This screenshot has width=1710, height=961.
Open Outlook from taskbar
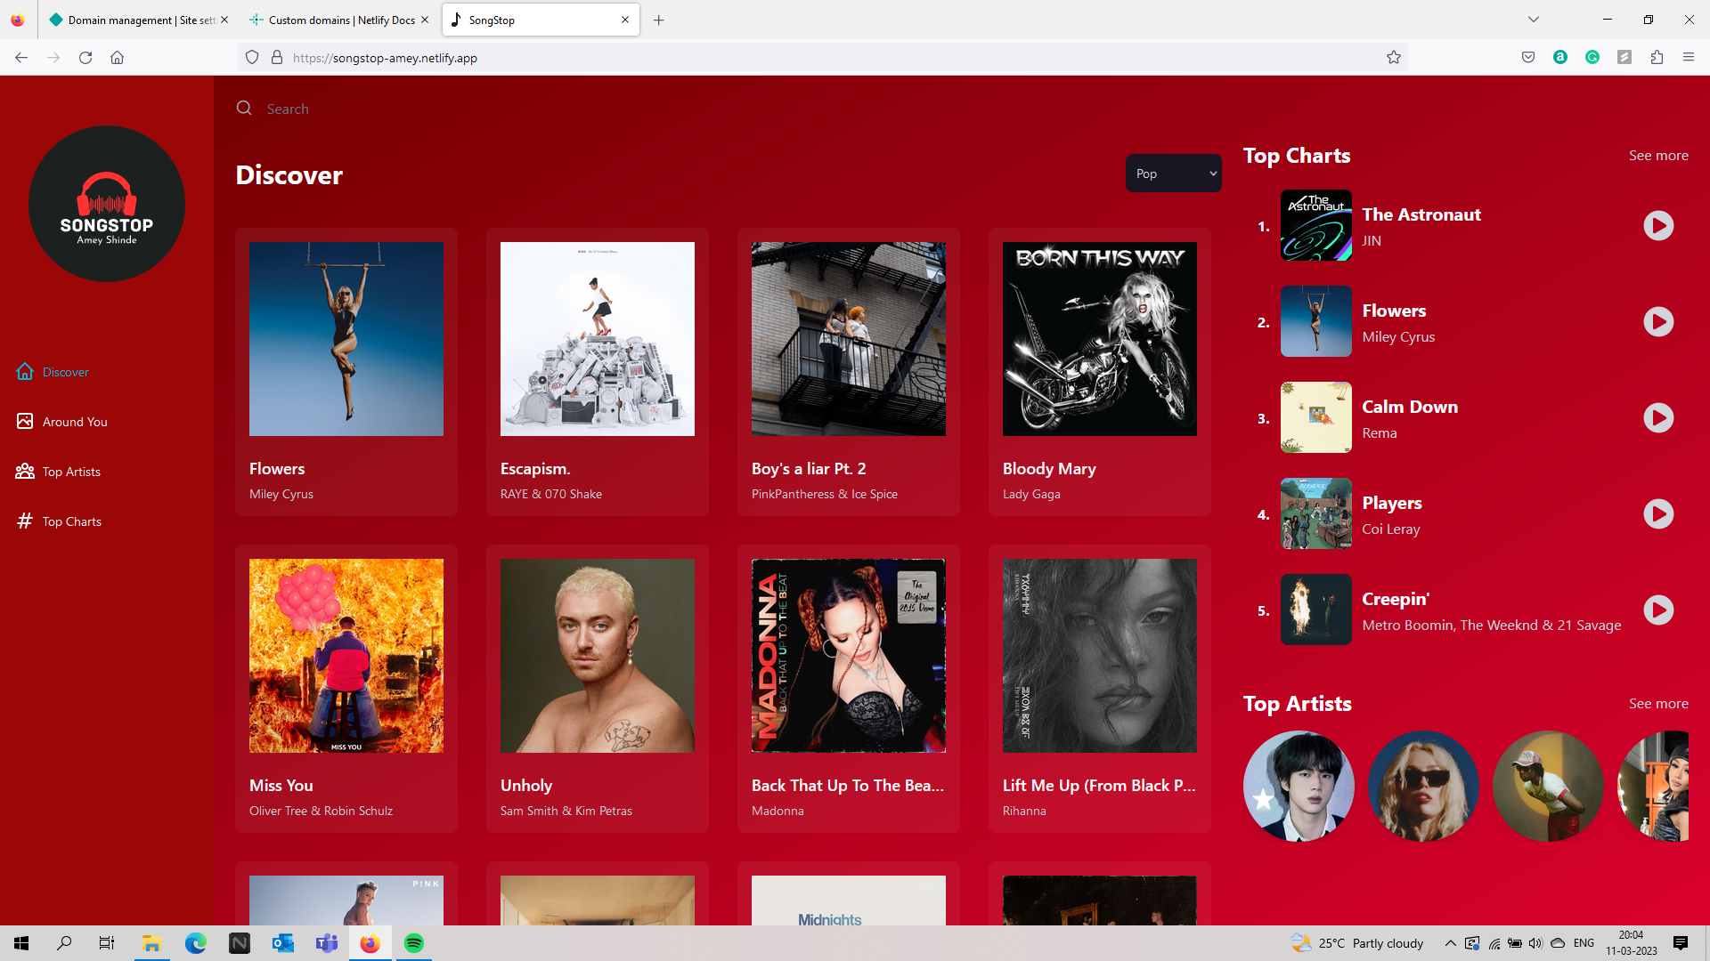[283, 943]
